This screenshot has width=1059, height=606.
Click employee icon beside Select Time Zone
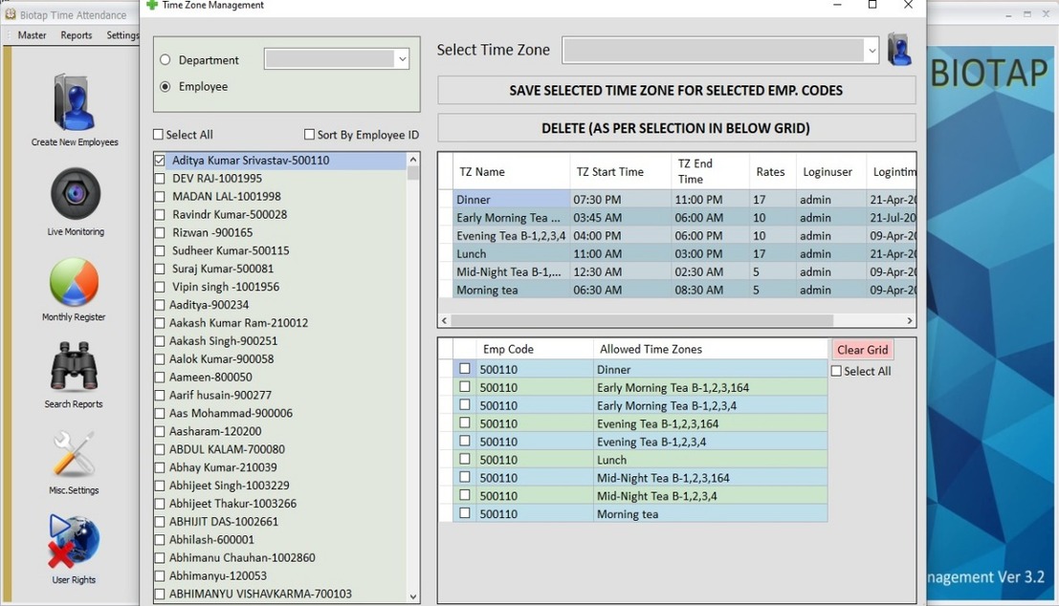click(x=899, y=50)
